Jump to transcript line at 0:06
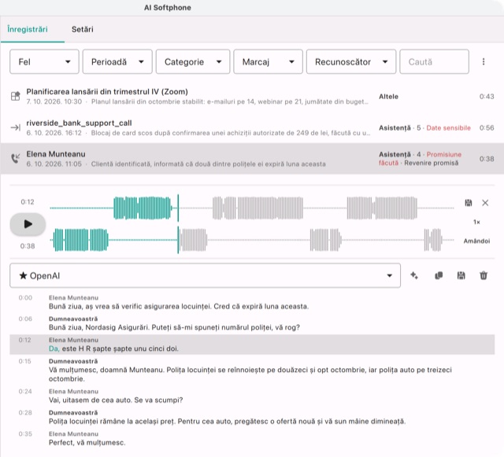This screenshot has height=457, width=504. point(252,323)
